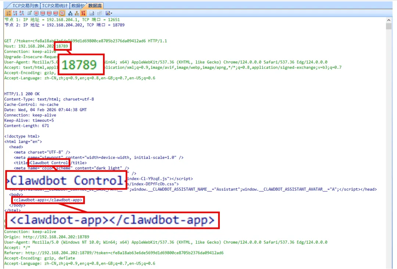Switch encoding to UTF-8
The width and height of the screenshot is (397, 269).
[x=83, y=13]
